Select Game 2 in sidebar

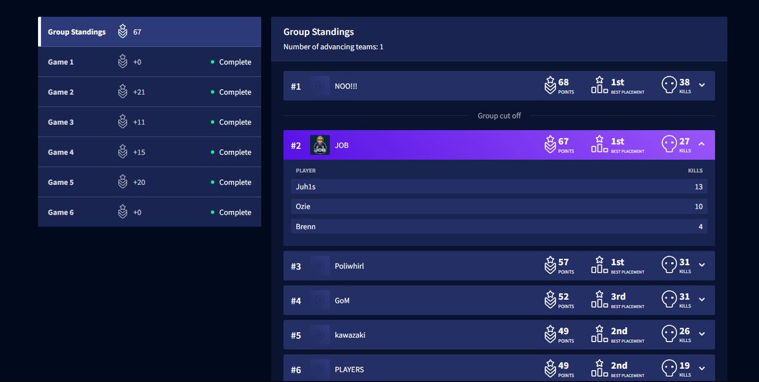coord(150,92)
